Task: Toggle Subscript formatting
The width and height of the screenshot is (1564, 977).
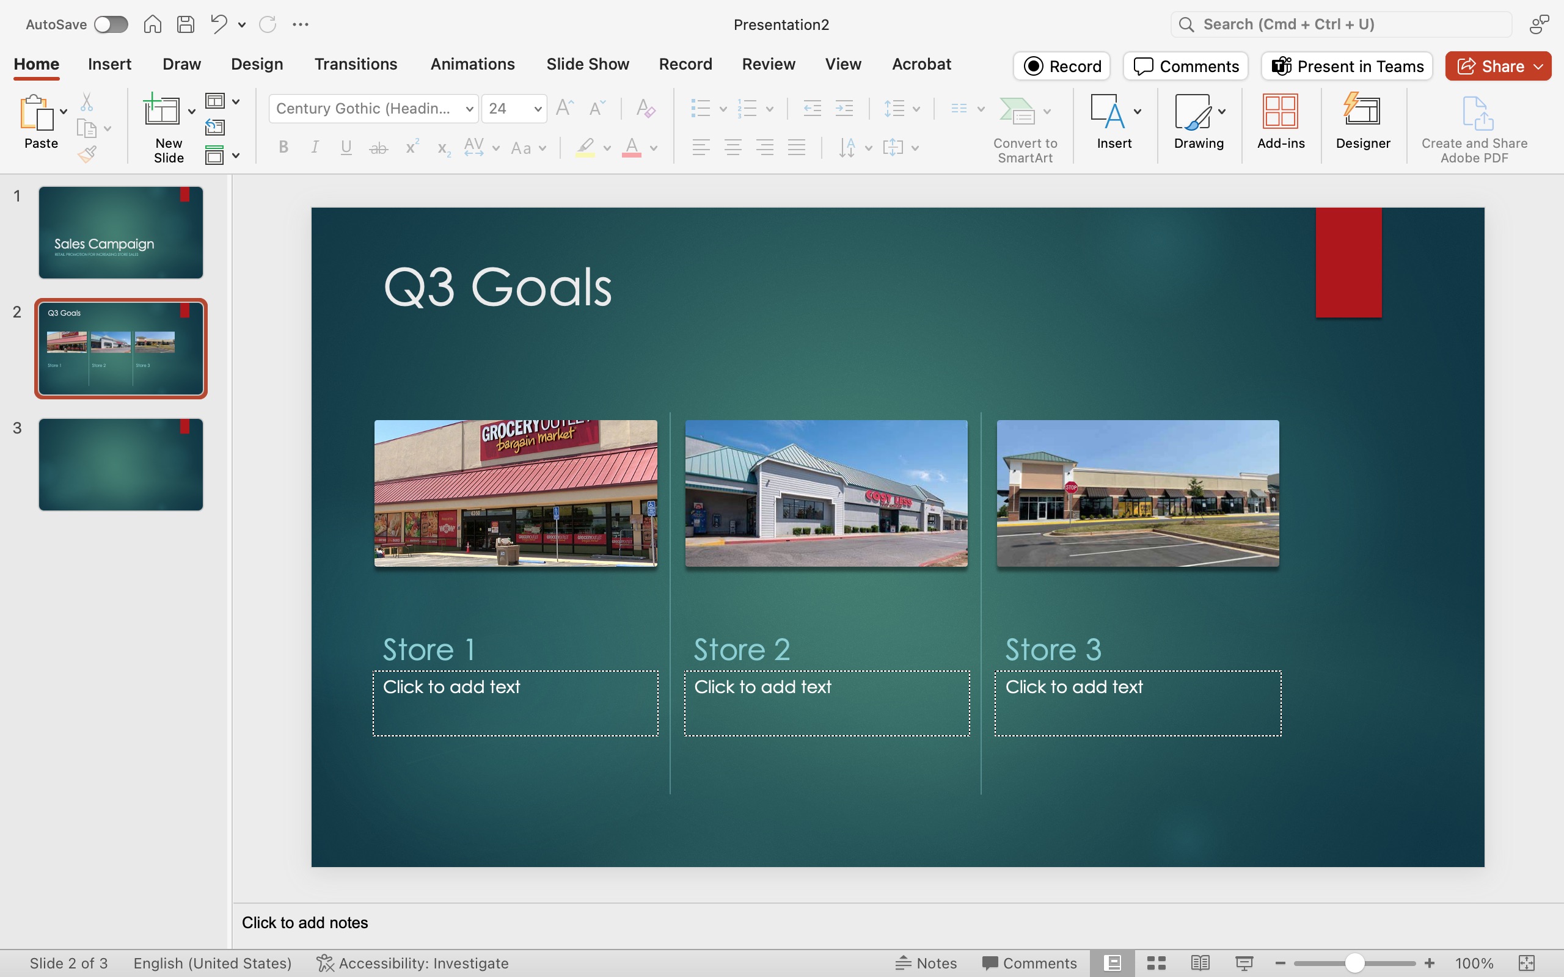Action: (444, 148)
